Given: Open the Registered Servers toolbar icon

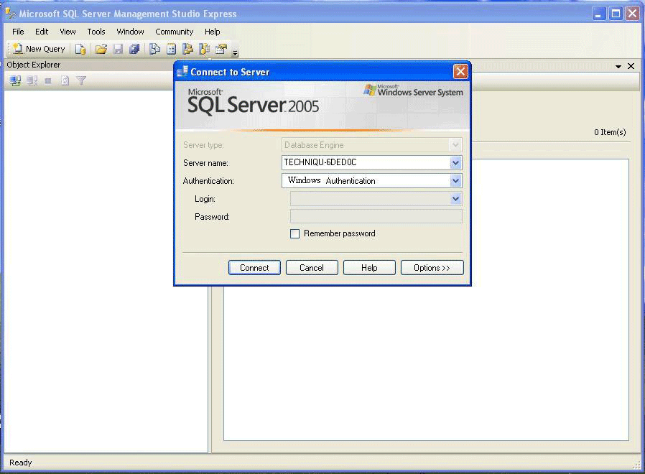Looking at the screenshot, I should 154,49.
